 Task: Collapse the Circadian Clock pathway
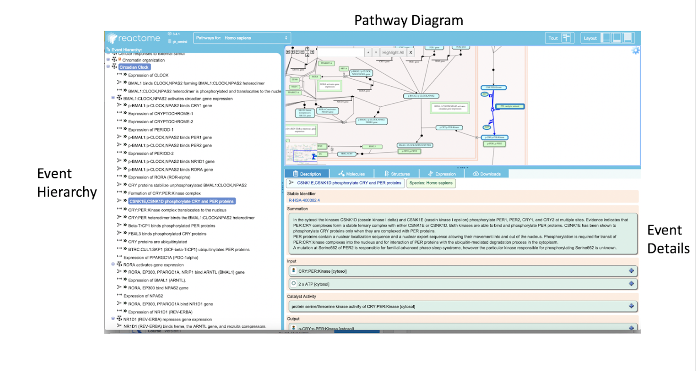pos(108,67)
